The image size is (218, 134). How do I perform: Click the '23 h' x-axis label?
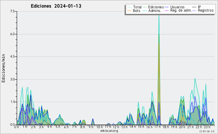pos(207,127)
